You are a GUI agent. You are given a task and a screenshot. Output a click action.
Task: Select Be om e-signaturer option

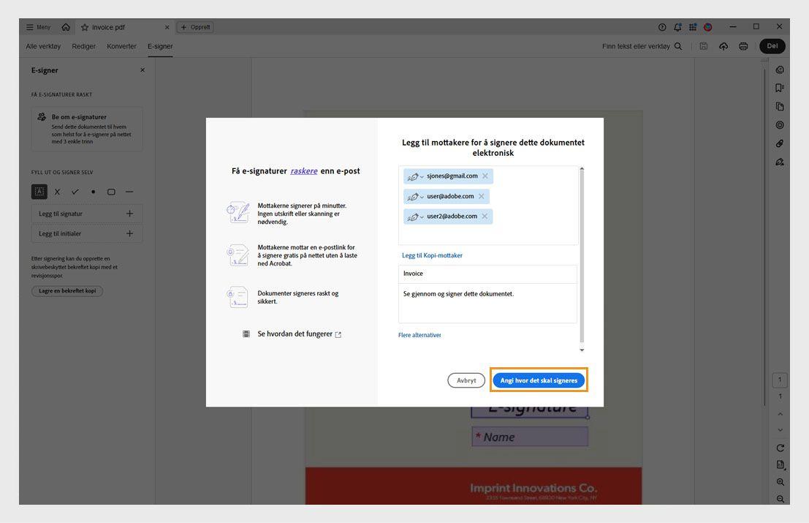pyautogui.click(x=87, y=129)
